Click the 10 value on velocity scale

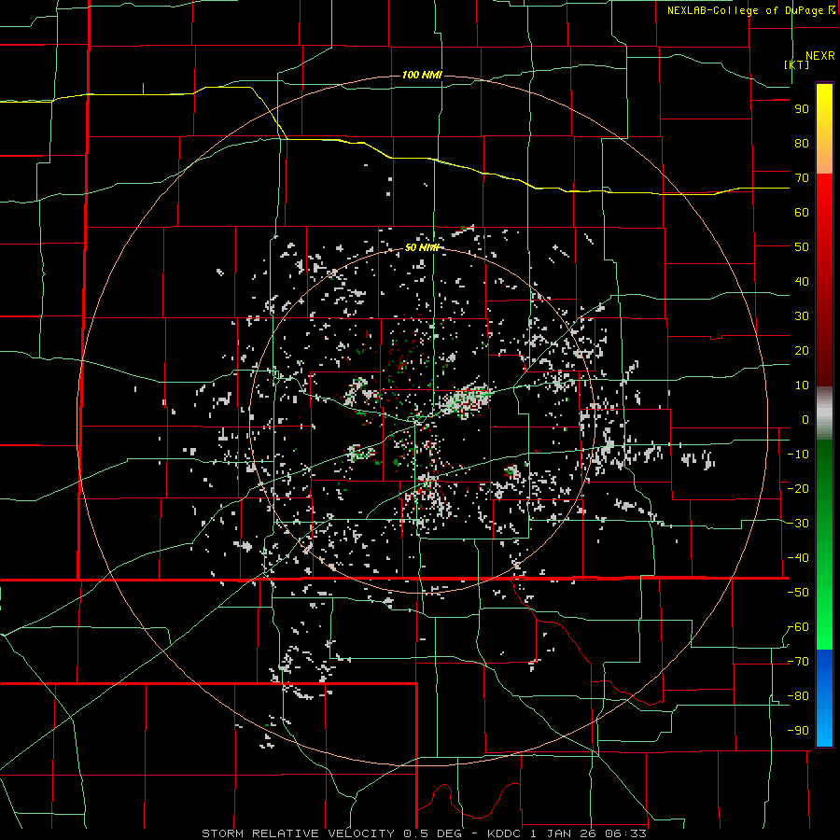tap(802, 385)
